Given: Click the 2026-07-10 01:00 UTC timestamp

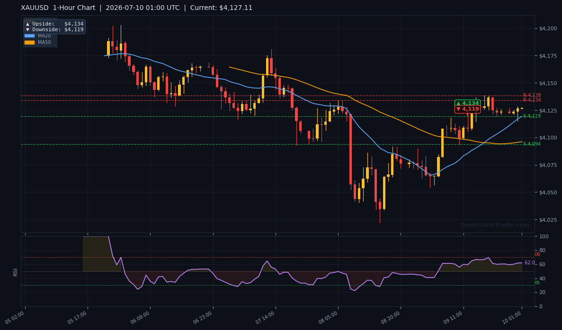Looking at the screenshot, I should [143, 8].
